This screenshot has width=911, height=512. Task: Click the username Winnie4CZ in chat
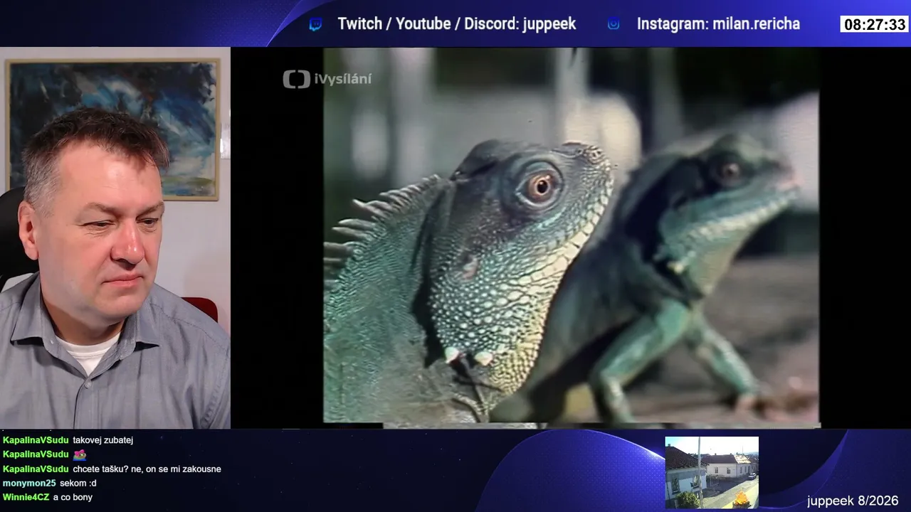[x=26, y=497]
